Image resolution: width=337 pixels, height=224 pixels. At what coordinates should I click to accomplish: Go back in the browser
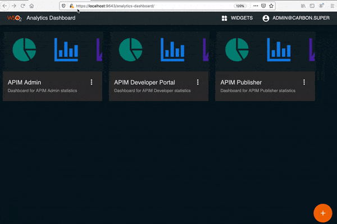(x=4, y=6)
